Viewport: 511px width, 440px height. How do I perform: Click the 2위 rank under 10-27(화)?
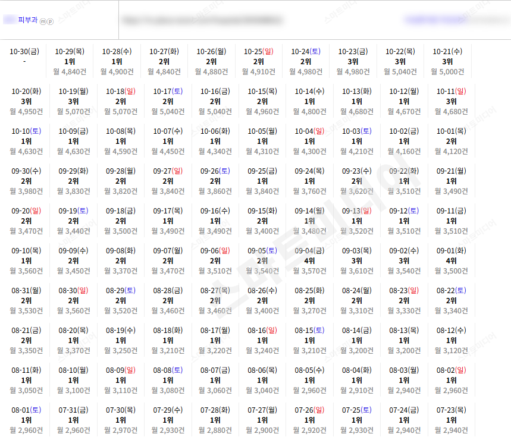pos(164,62)
